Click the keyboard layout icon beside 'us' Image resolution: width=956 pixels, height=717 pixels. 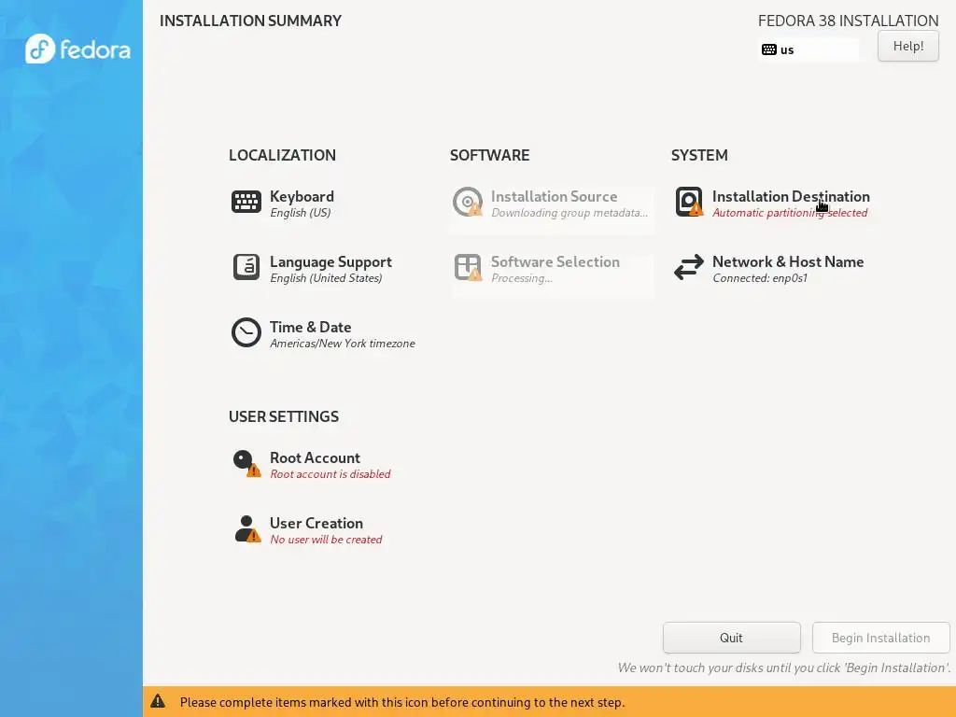tap(769, 50)
